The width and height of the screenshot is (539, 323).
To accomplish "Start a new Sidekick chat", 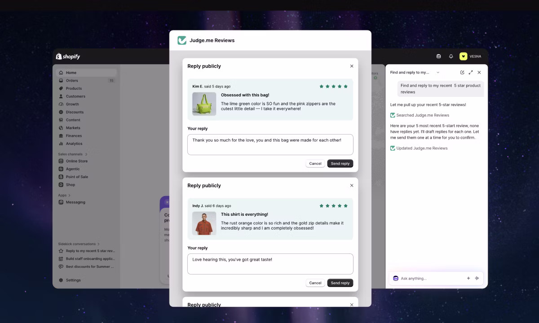I will 462,72.
